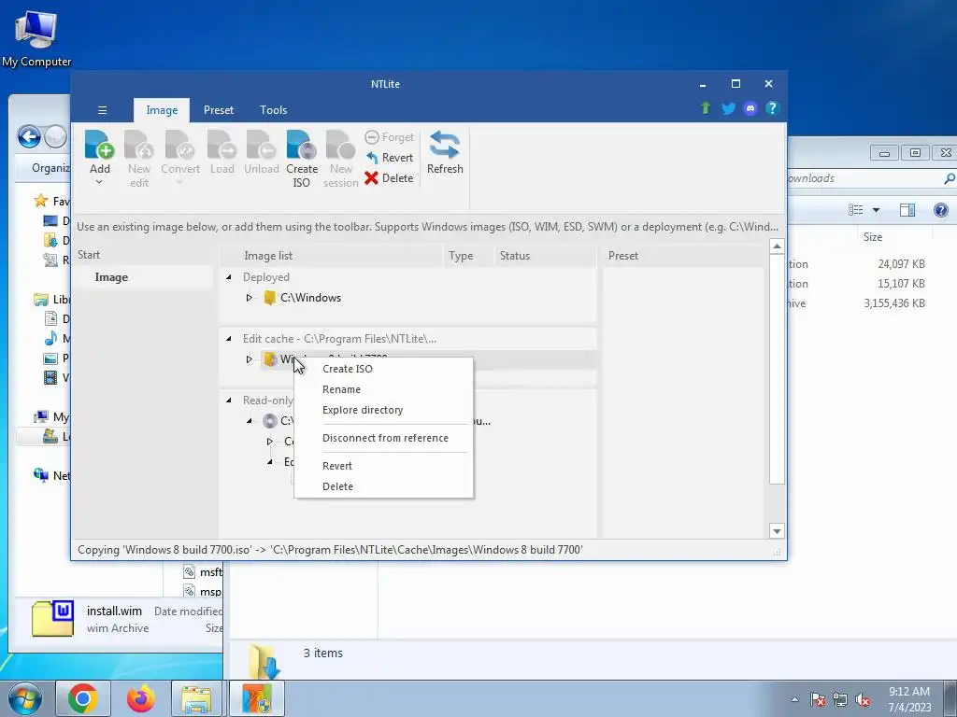Switch to the Tools tab
957x717 pixels.
pos(274,110)
